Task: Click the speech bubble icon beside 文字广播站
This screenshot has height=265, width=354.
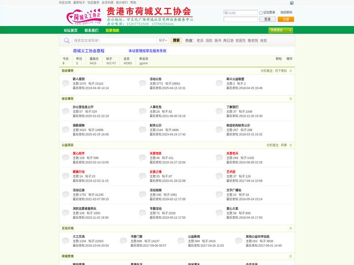Action: (219, 194)
